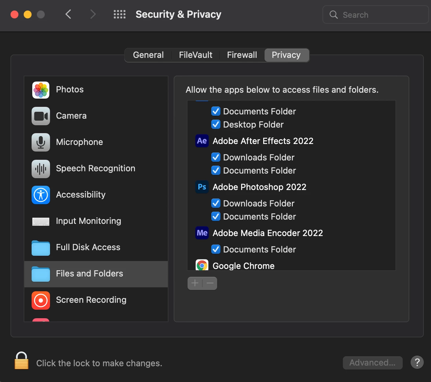This screenshot has width=431, height=382.
Task: Click Adobe After Effects 2022 app name
Action: tap(263, 141)
